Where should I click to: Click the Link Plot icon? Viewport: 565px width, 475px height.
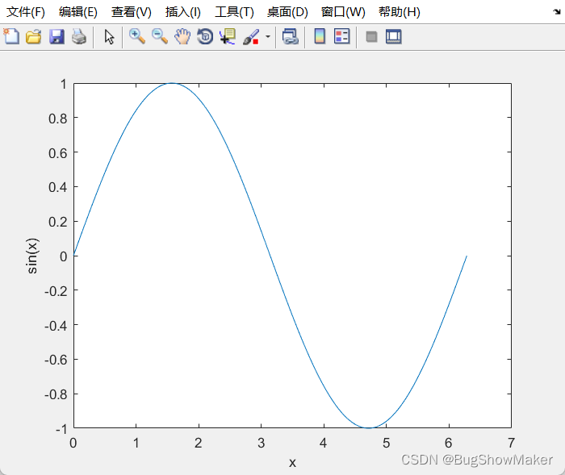(290, 37)
